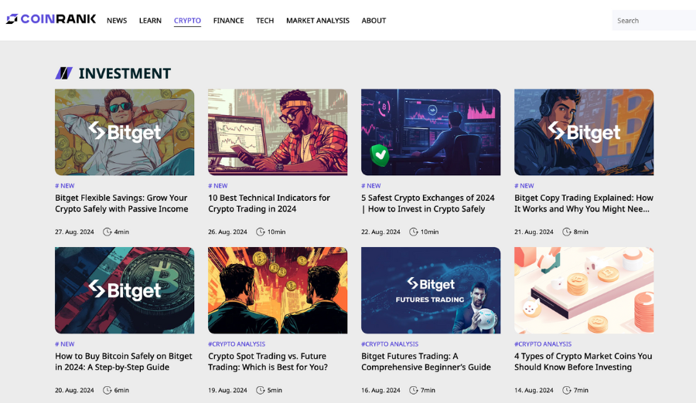This screenshot has width=696, height=403.
Task: Open How to Buy Bitcoin Safely title
Action: click(124, 362)
